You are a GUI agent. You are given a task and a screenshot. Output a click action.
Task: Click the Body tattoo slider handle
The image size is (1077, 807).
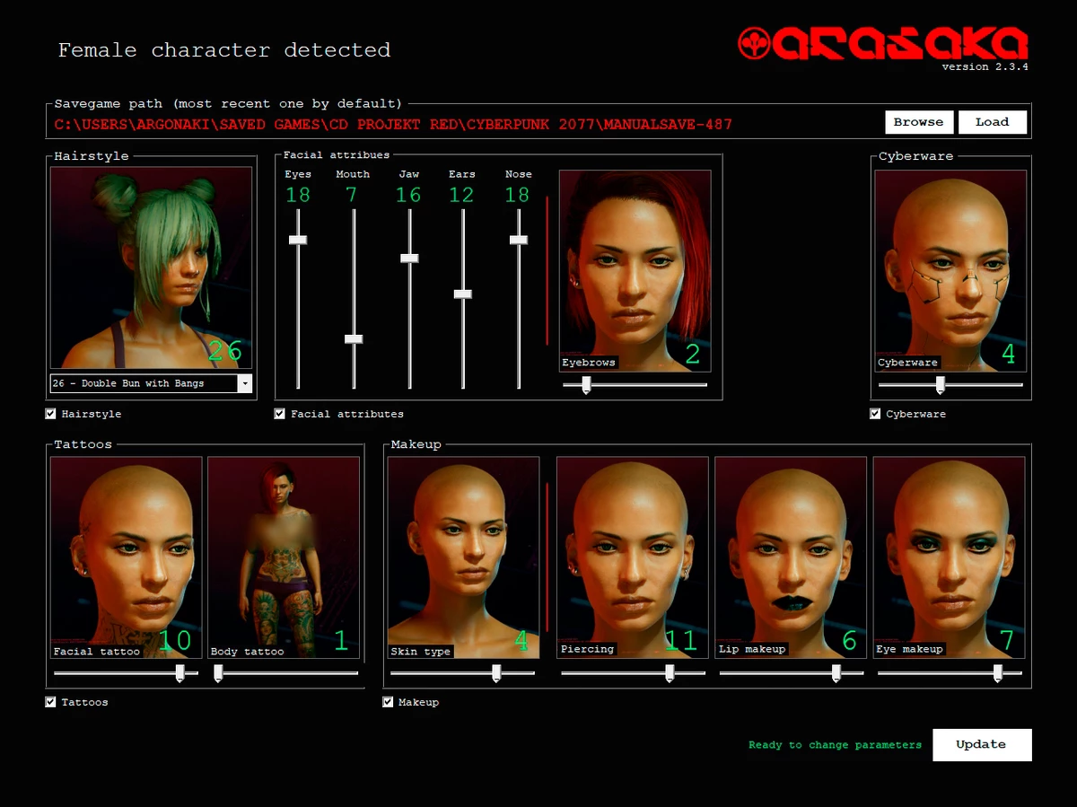[x=218, y=673]
